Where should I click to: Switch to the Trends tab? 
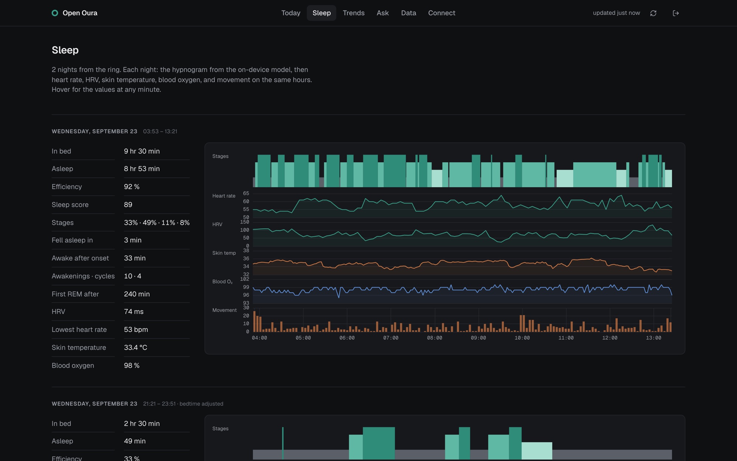[353, 13]
